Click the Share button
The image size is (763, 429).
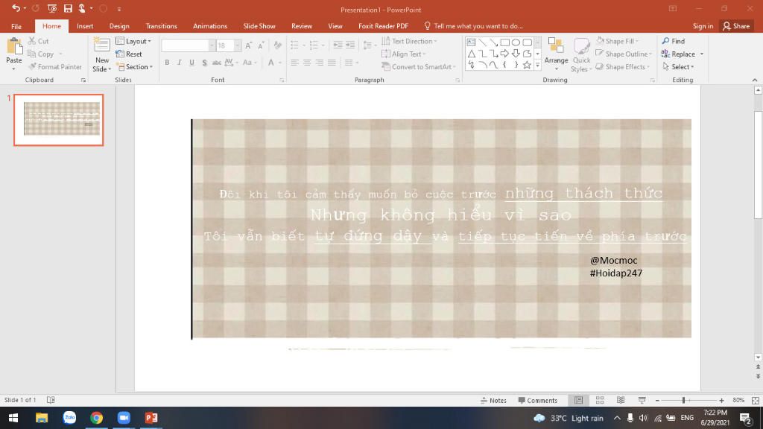coord(736,26)
